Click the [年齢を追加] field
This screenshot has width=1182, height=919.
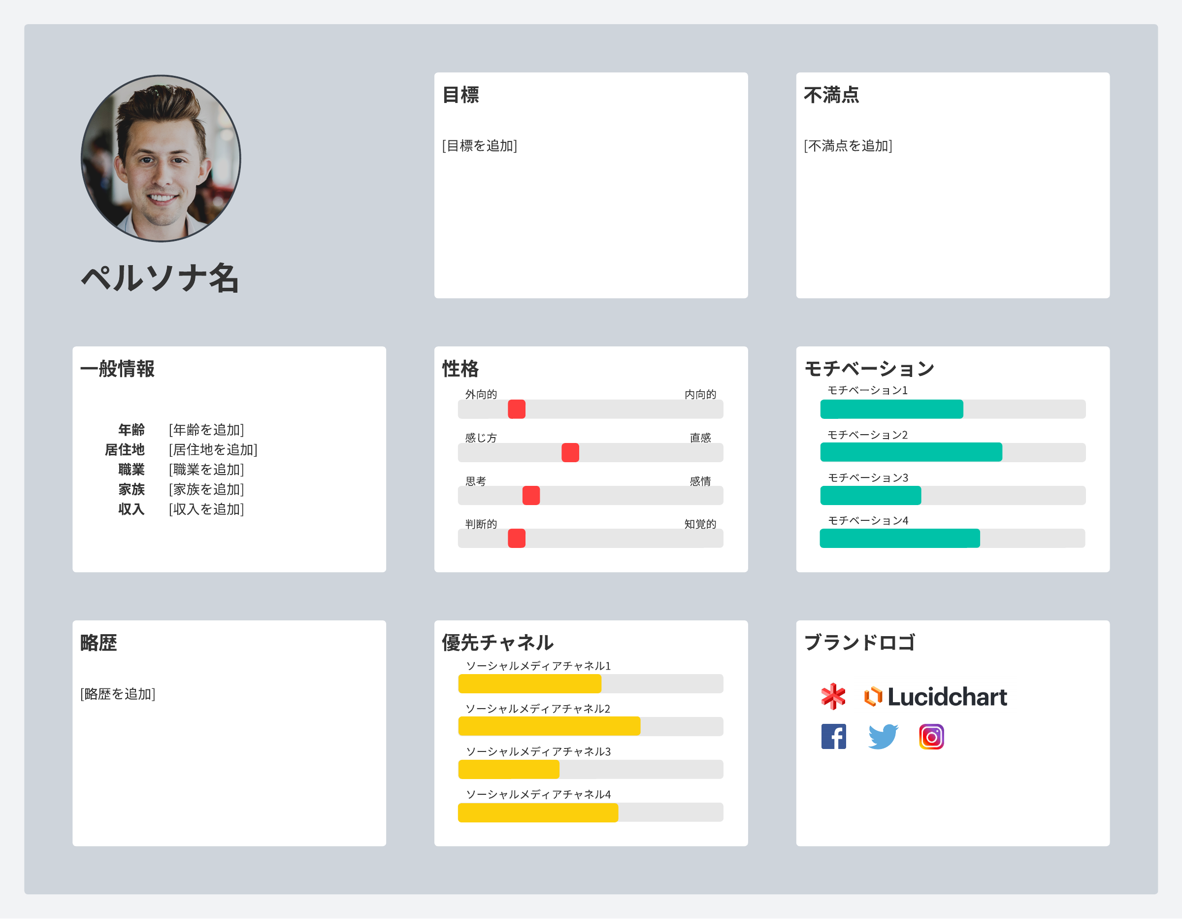(x=206, y=430)
